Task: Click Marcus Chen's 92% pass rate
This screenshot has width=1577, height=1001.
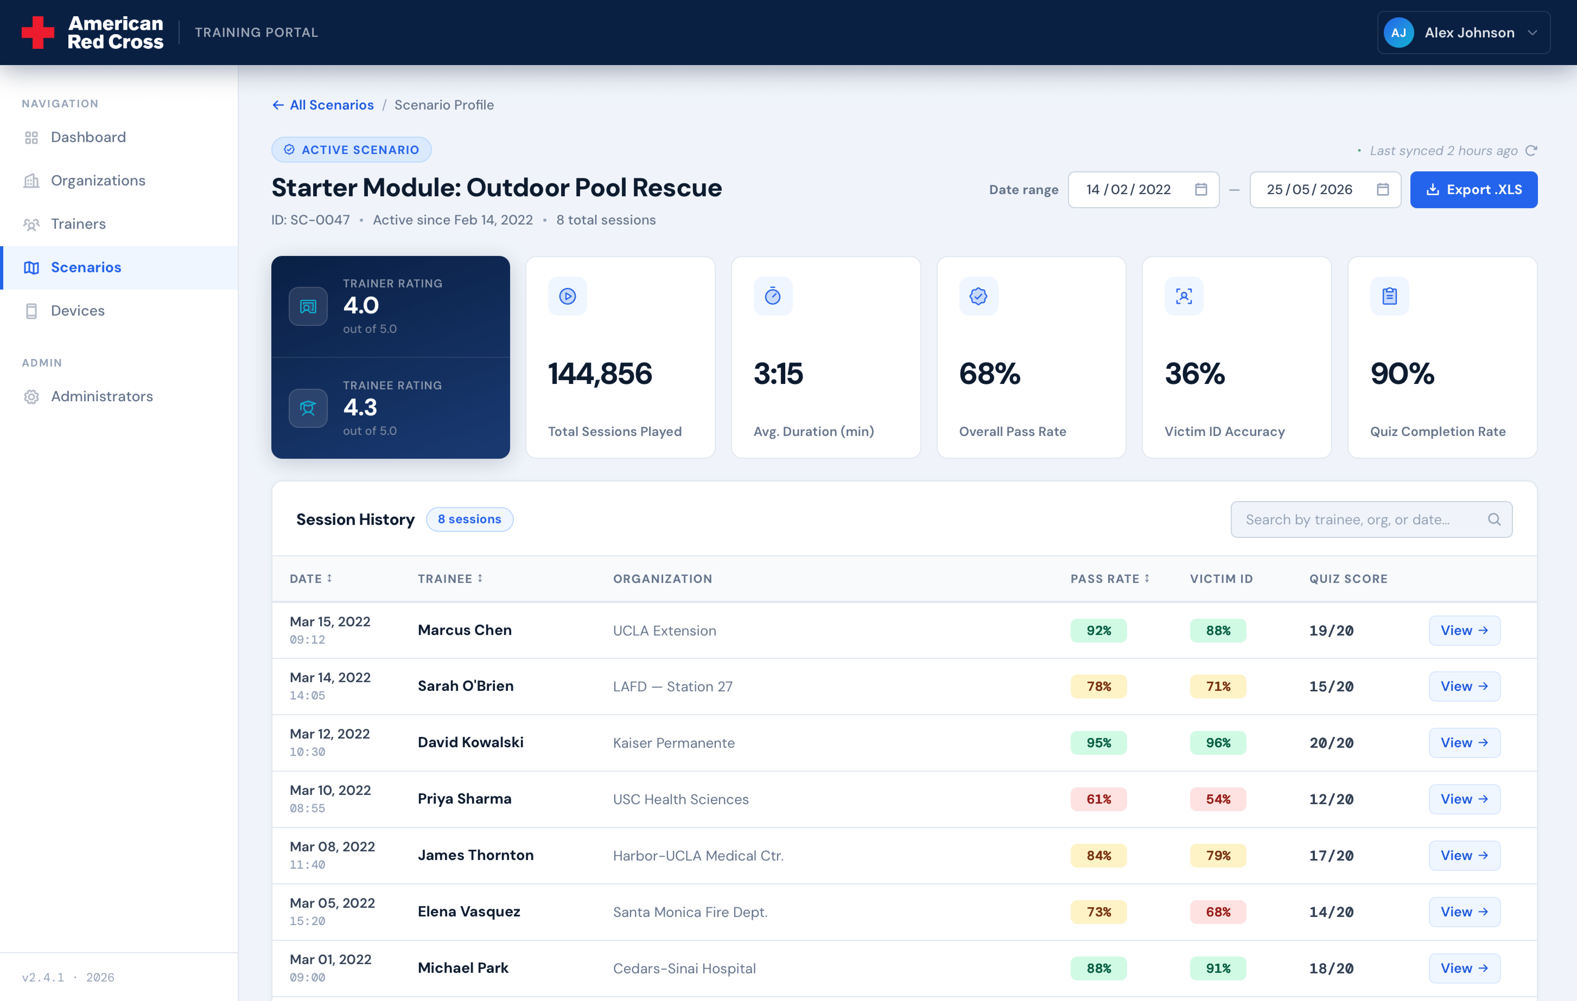Action: pyautogui.click(x=1098, y=631)
